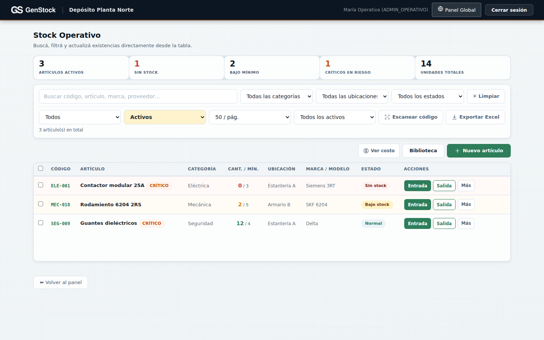
Task: Click the ELE-001 code link
Action: [60, 186]
